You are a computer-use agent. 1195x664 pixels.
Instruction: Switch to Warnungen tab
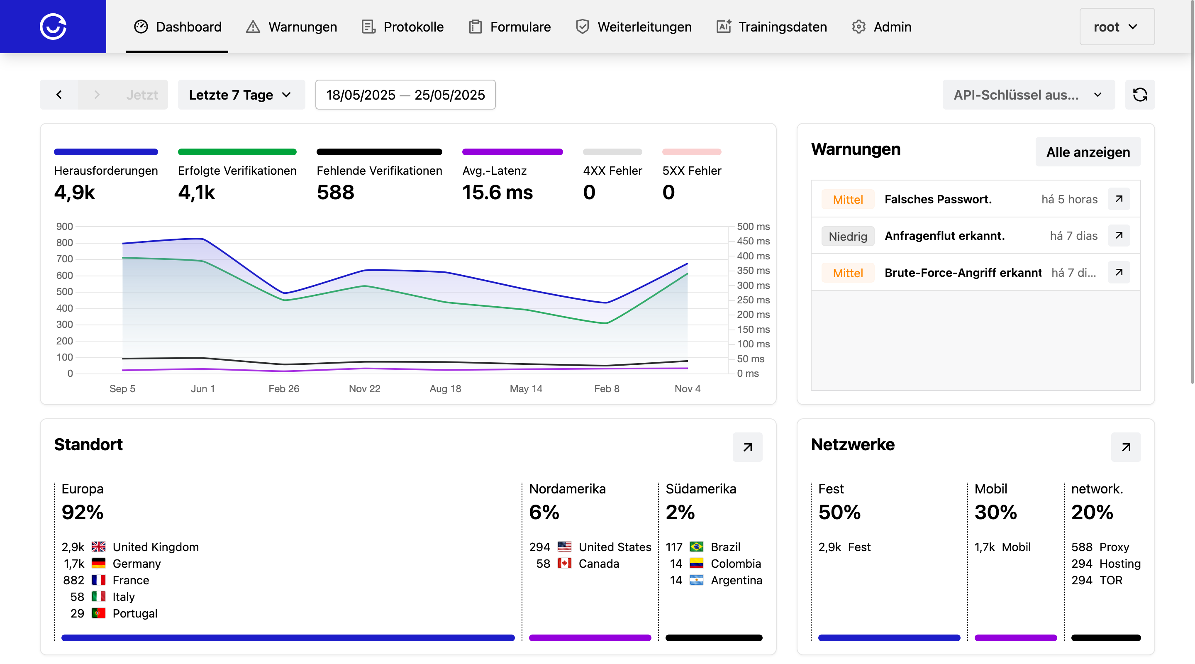click(291, 27)
